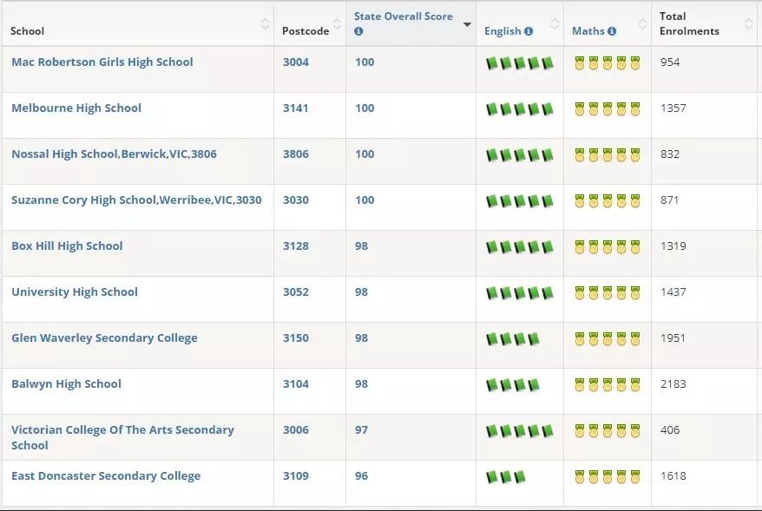Viewport: 762px width, 511px height.
Task: Sort by Maths column arrows
Action: 642,23
